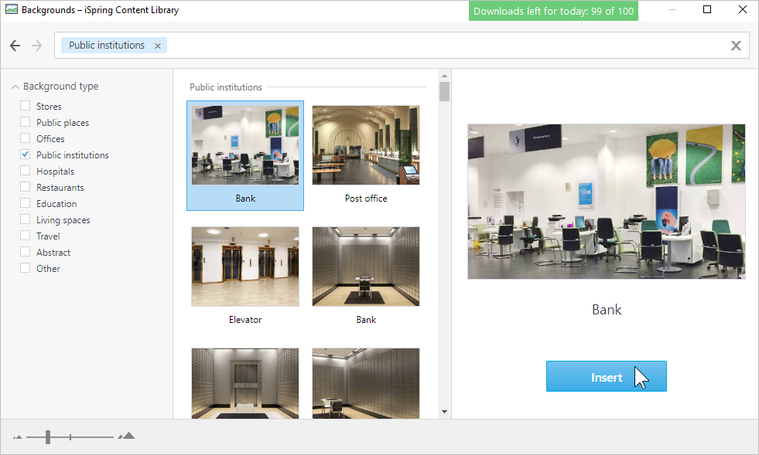Click the results list scrollbar handle
Viewport: 759px width, 455px height.
click(444, 91)
